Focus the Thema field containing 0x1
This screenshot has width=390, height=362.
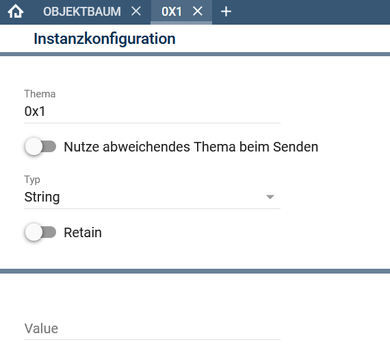[152, 111]
